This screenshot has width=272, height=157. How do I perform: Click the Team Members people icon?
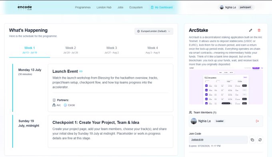(190, 113)
